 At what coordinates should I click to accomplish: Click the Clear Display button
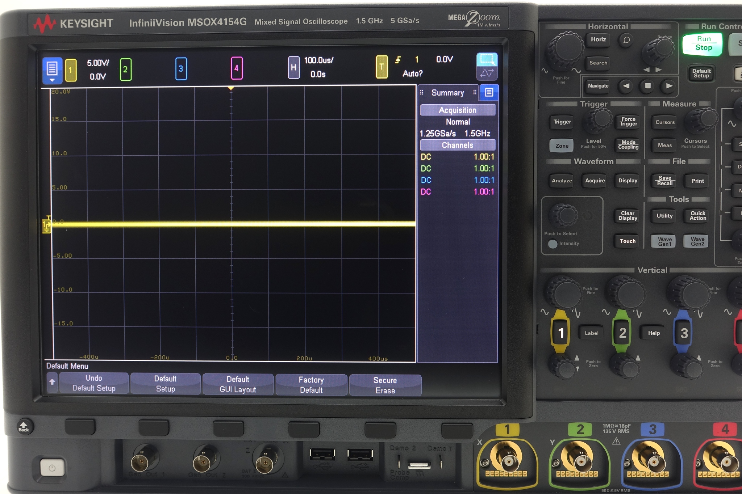point(628,216)
